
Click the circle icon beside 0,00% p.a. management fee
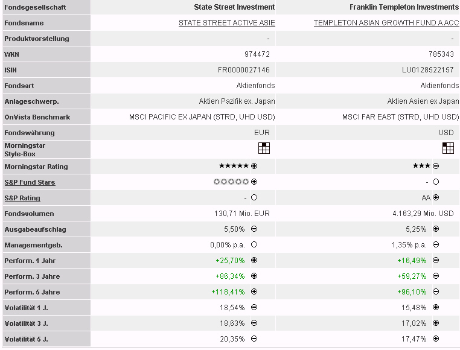(x=254, y=245)
